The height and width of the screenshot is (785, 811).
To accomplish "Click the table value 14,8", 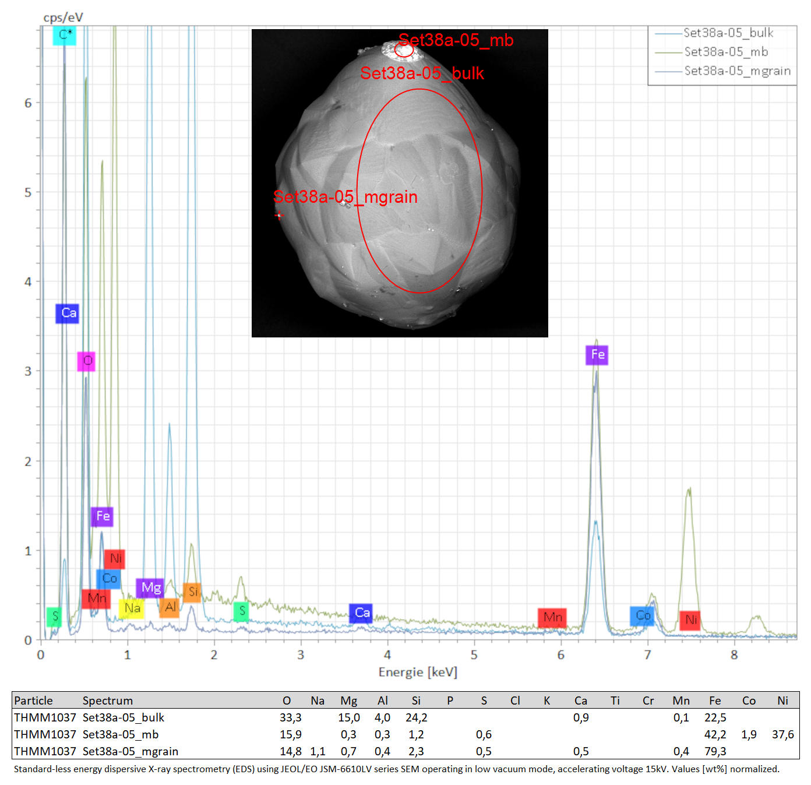I will point(290,752).
